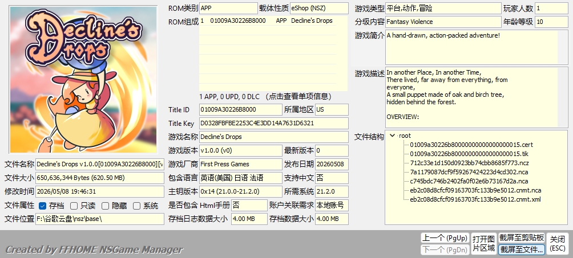Enable the 只读 read-only checkbox
This screenshot has height=258, width=573.
point(74,206)
